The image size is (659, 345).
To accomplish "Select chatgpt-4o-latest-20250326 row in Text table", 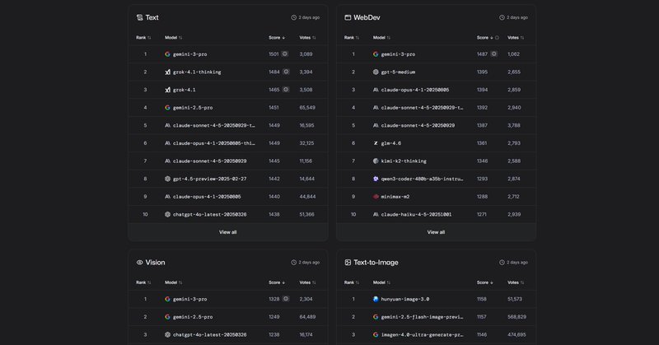I will coord(228,214).
